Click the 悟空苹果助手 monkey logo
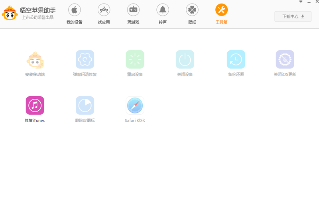 click(10, 13)
